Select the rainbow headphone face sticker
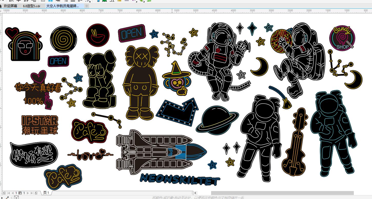This screenshot has width=372, height=199. click(x=23, y=44)
